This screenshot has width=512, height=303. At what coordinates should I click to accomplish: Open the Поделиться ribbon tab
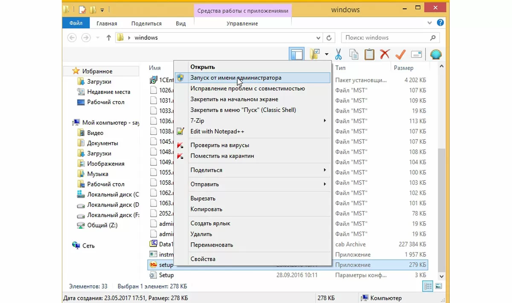point(146,23)
